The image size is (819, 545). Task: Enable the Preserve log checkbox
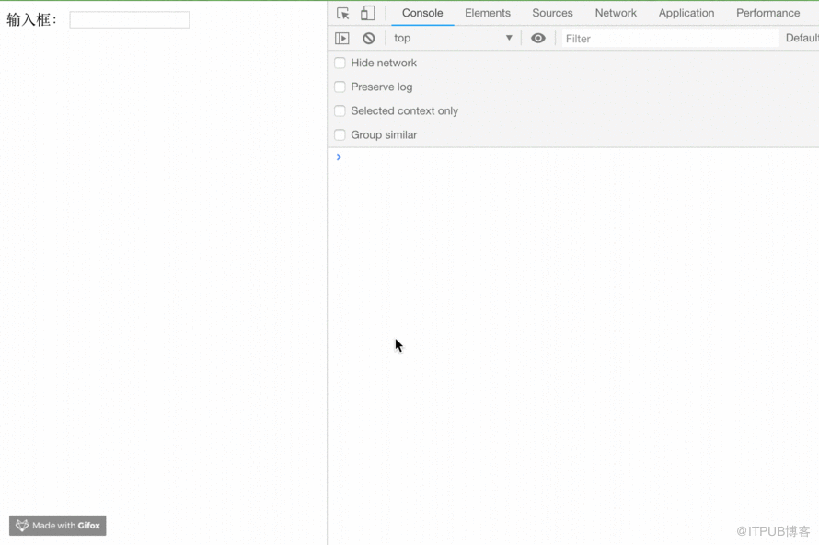tap(340, 87)
